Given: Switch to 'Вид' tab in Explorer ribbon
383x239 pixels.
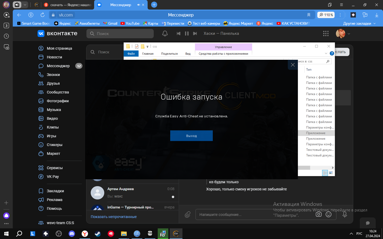Looking at the screenshot, I should tap(188, 54).
